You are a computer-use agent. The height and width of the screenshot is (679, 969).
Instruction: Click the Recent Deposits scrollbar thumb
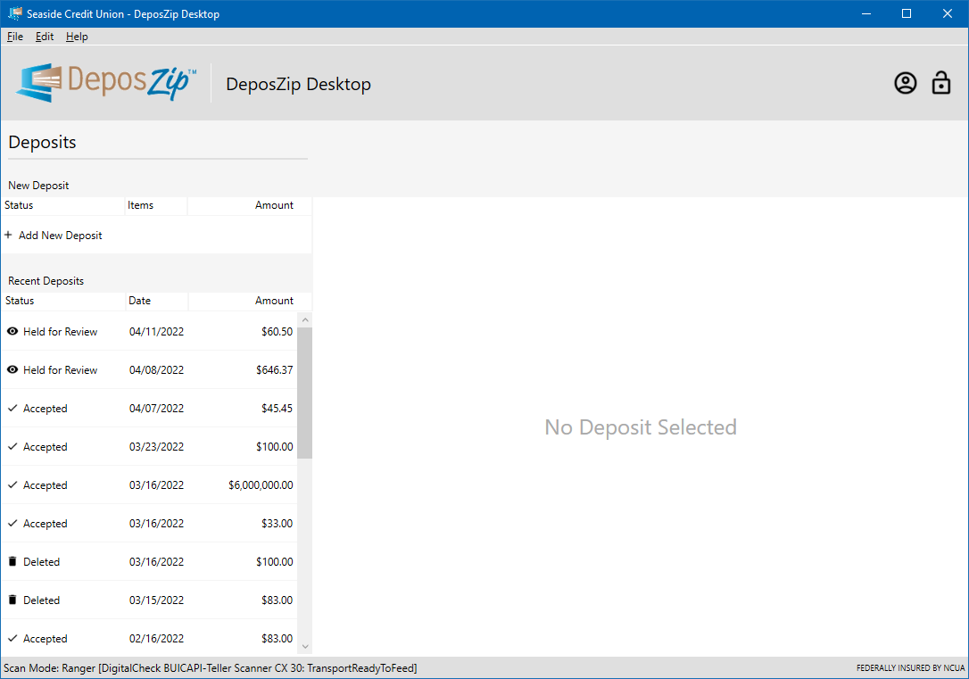(304, 393)
